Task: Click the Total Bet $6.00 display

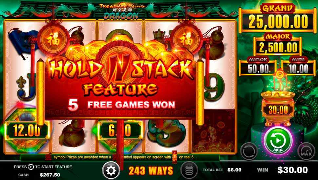Action: click(222, 170)
